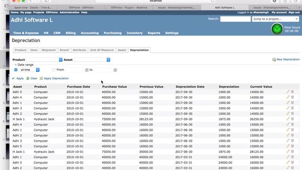Open the Settings module menu
The height and width of the screenshot is (170, 302).
[x=172, y=33]
